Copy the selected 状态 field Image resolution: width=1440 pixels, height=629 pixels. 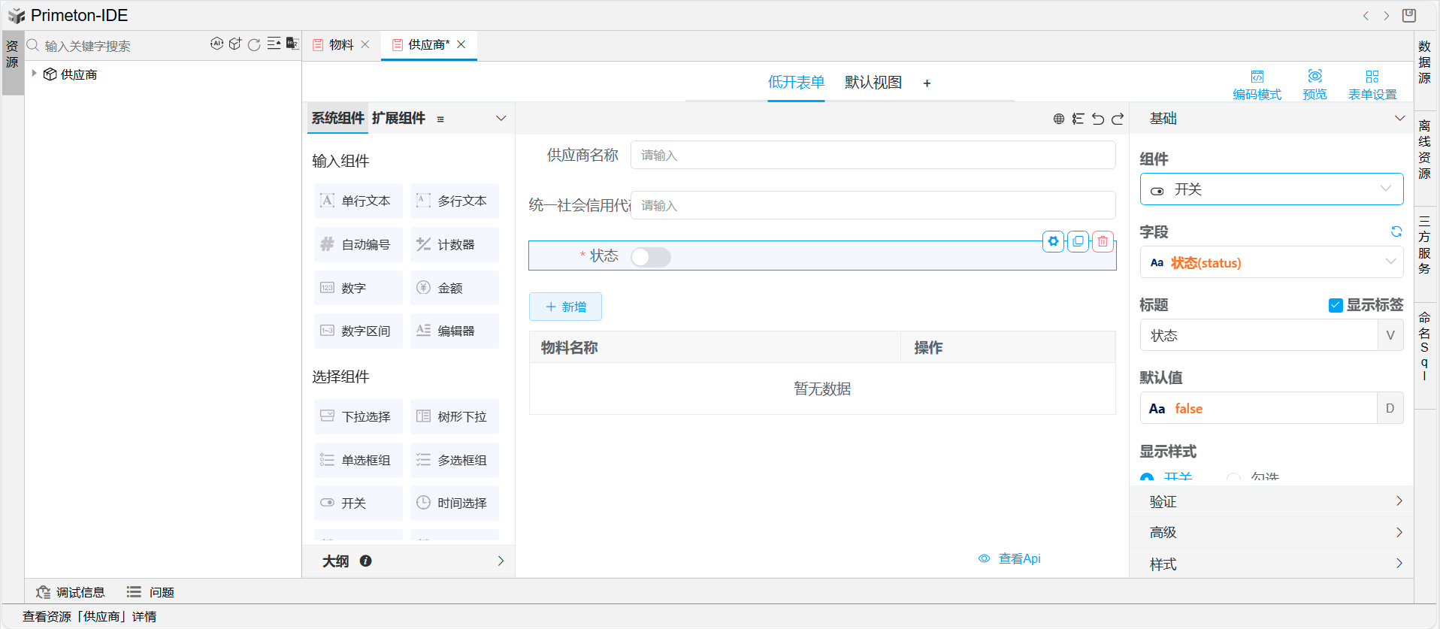click(1078, 241)
